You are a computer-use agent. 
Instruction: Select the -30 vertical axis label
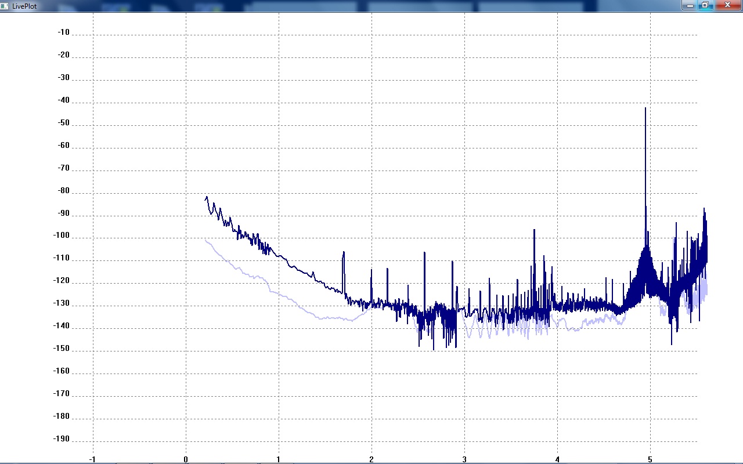64,78
